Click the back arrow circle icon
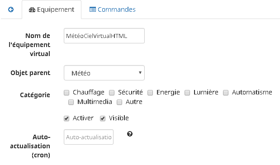 click(x=11, y=9)
